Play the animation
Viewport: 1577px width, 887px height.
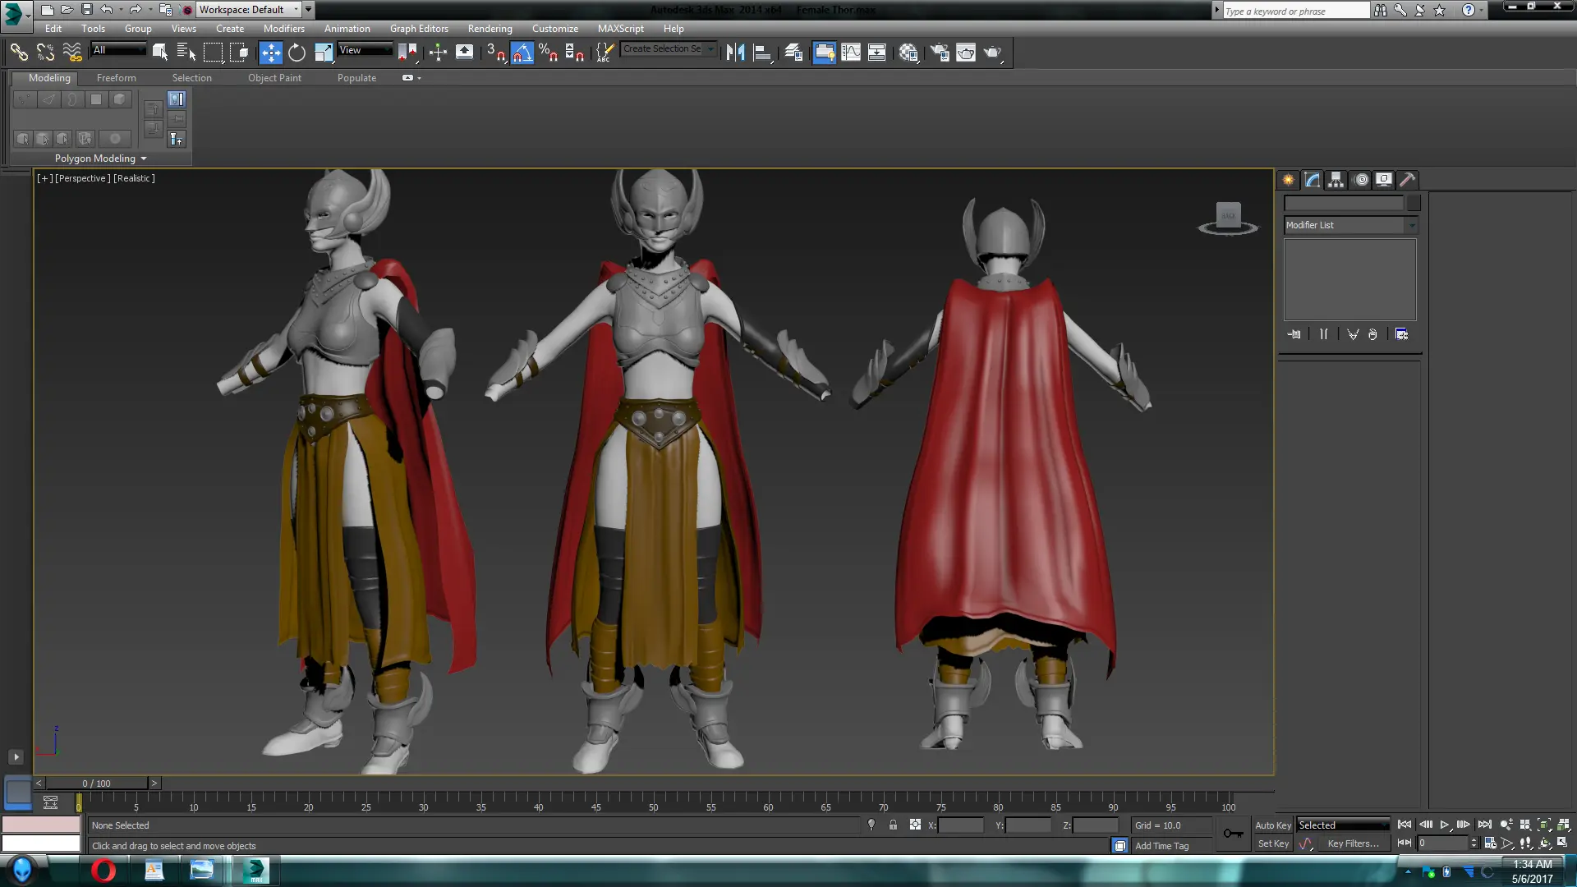1445,825
